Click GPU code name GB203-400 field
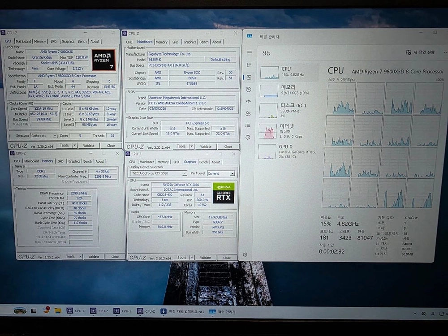Viewport: 448px width, 336px height. pos(164,194)
